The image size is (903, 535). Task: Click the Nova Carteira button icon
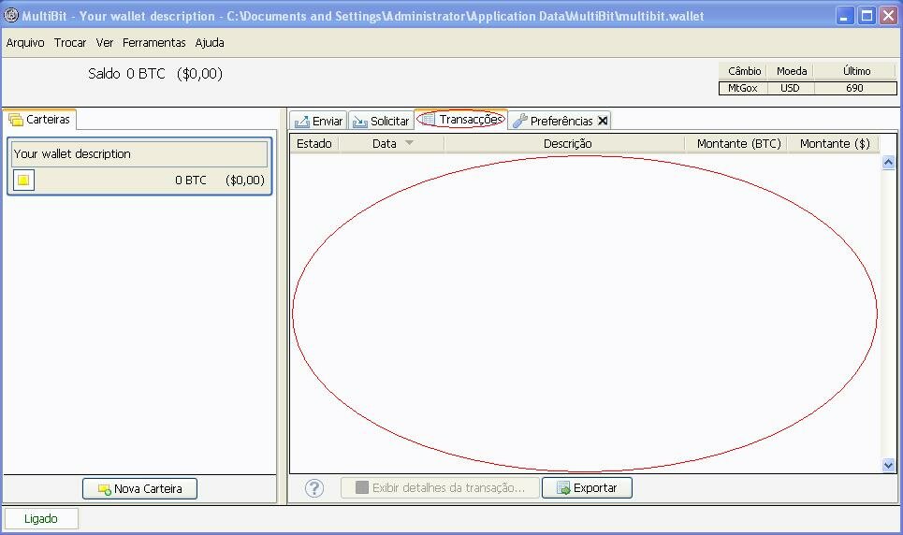[x=104, y=489]
